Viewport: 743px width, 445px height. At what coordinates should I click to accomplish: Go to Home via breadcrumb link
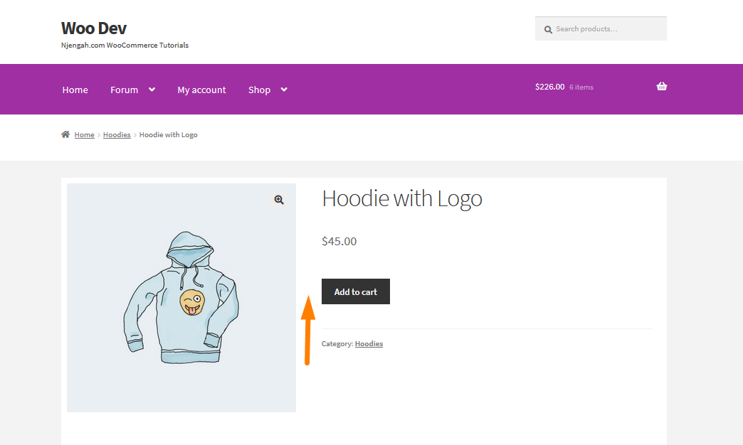point(85,135)
